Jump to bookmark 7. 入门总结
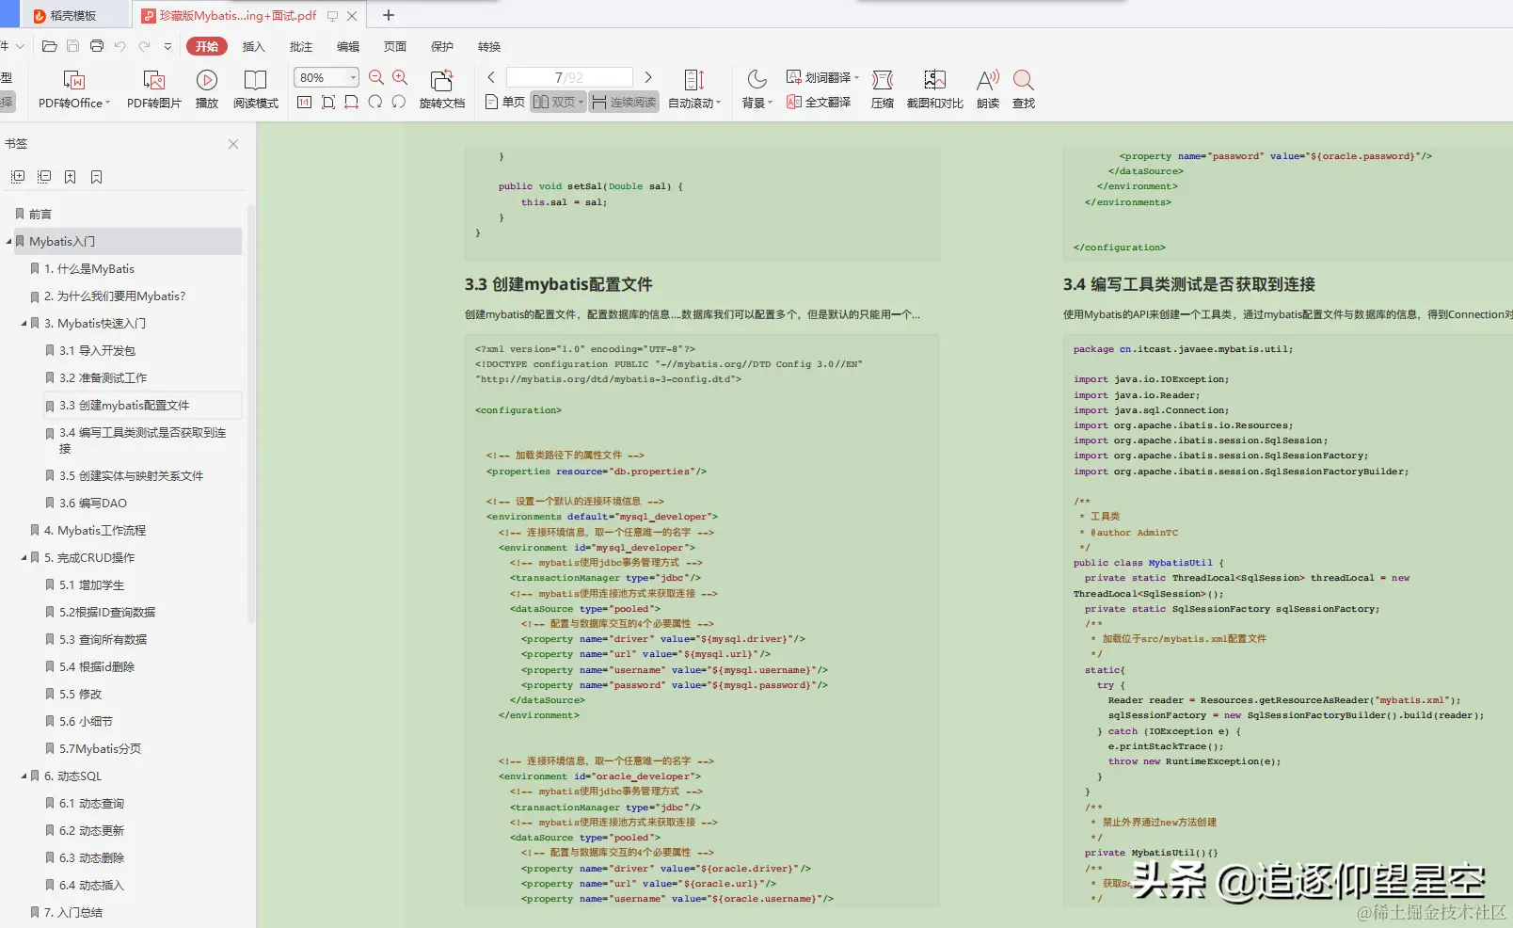The image size is (1513, 928). 72,913
